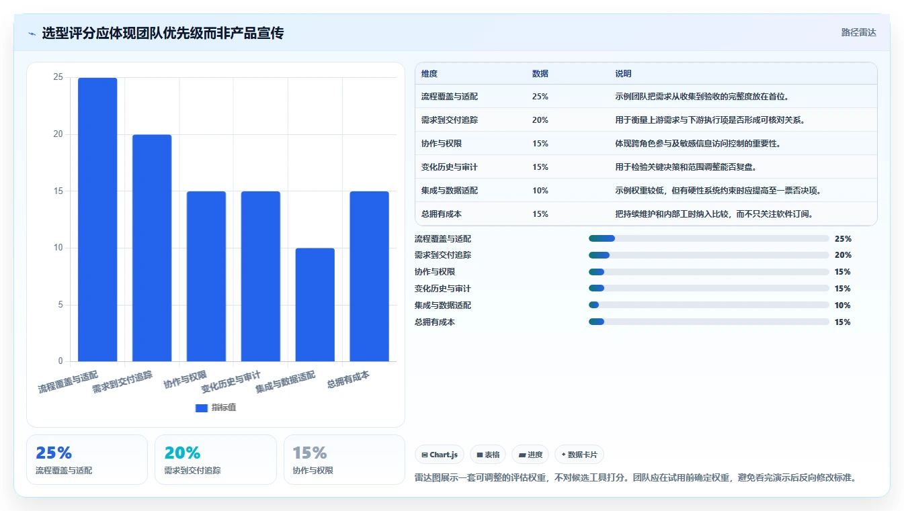The image size is (904, 511).
Task: Click the 协作与权限 progress bar
Action: pos(709,271)
